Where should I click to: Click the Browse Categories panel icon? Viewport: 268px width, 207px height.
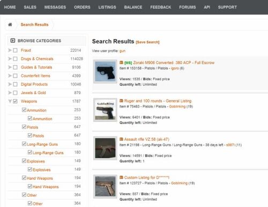pos(13,41)
